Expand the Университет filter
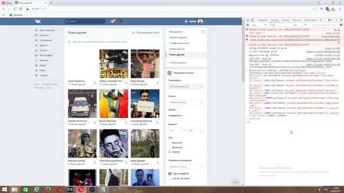This screenshot has width=344, height=193. pos(176,115)
